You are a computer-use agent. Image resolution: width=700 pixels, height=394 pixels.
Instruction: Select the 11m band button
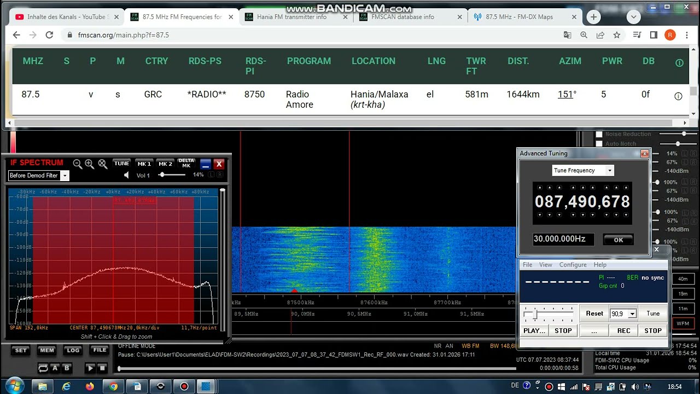pos(683,309)
